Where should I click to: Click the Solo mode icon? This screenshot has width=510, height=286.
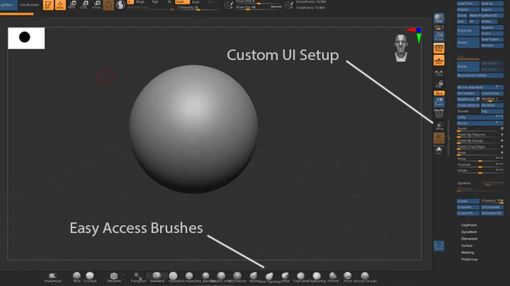pos(438,150)
